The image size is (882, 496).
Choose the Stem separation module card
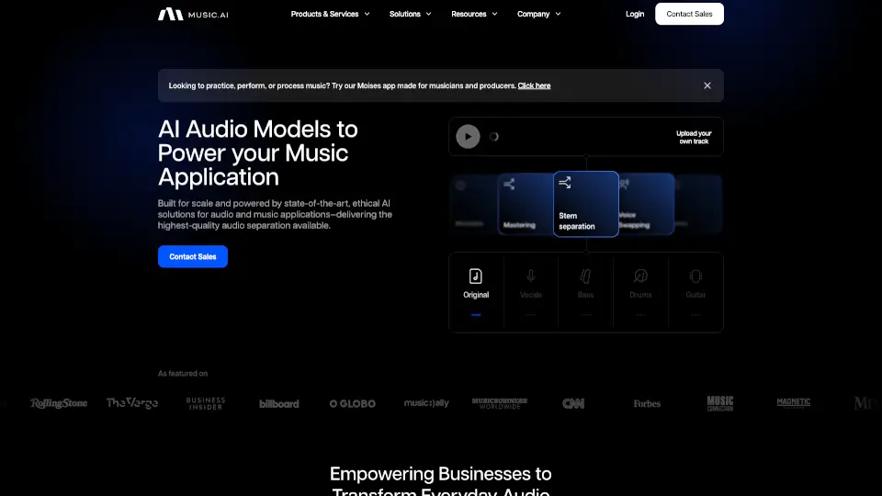click(x=585, y=204)
